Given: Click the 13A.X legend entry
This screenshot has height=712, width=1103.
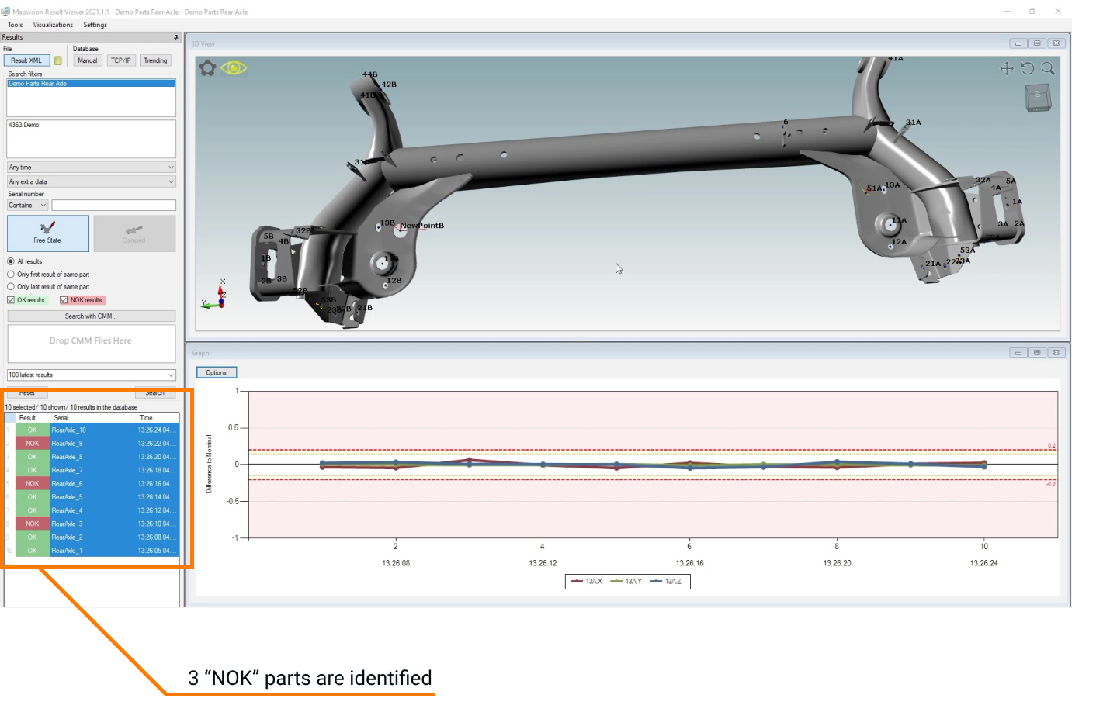Looking at the screenshot, I should (587, 581).
